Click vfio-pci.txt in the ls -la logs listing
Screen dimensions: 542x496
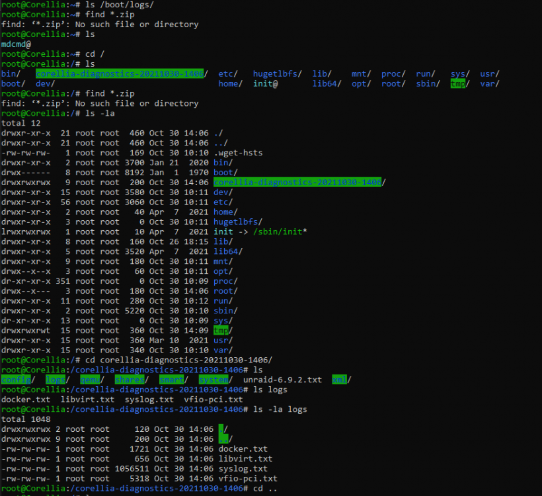tap(248, 479)
